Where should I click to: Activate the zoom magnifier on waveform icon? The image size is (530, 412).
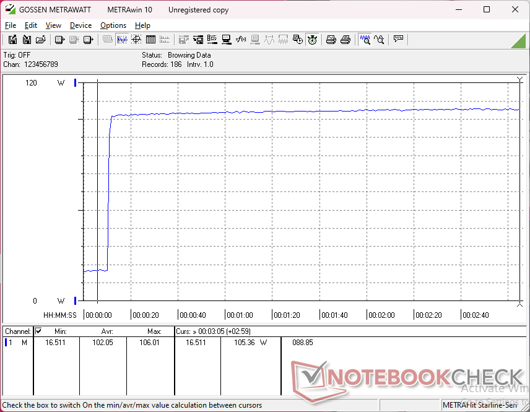(365, 40)
